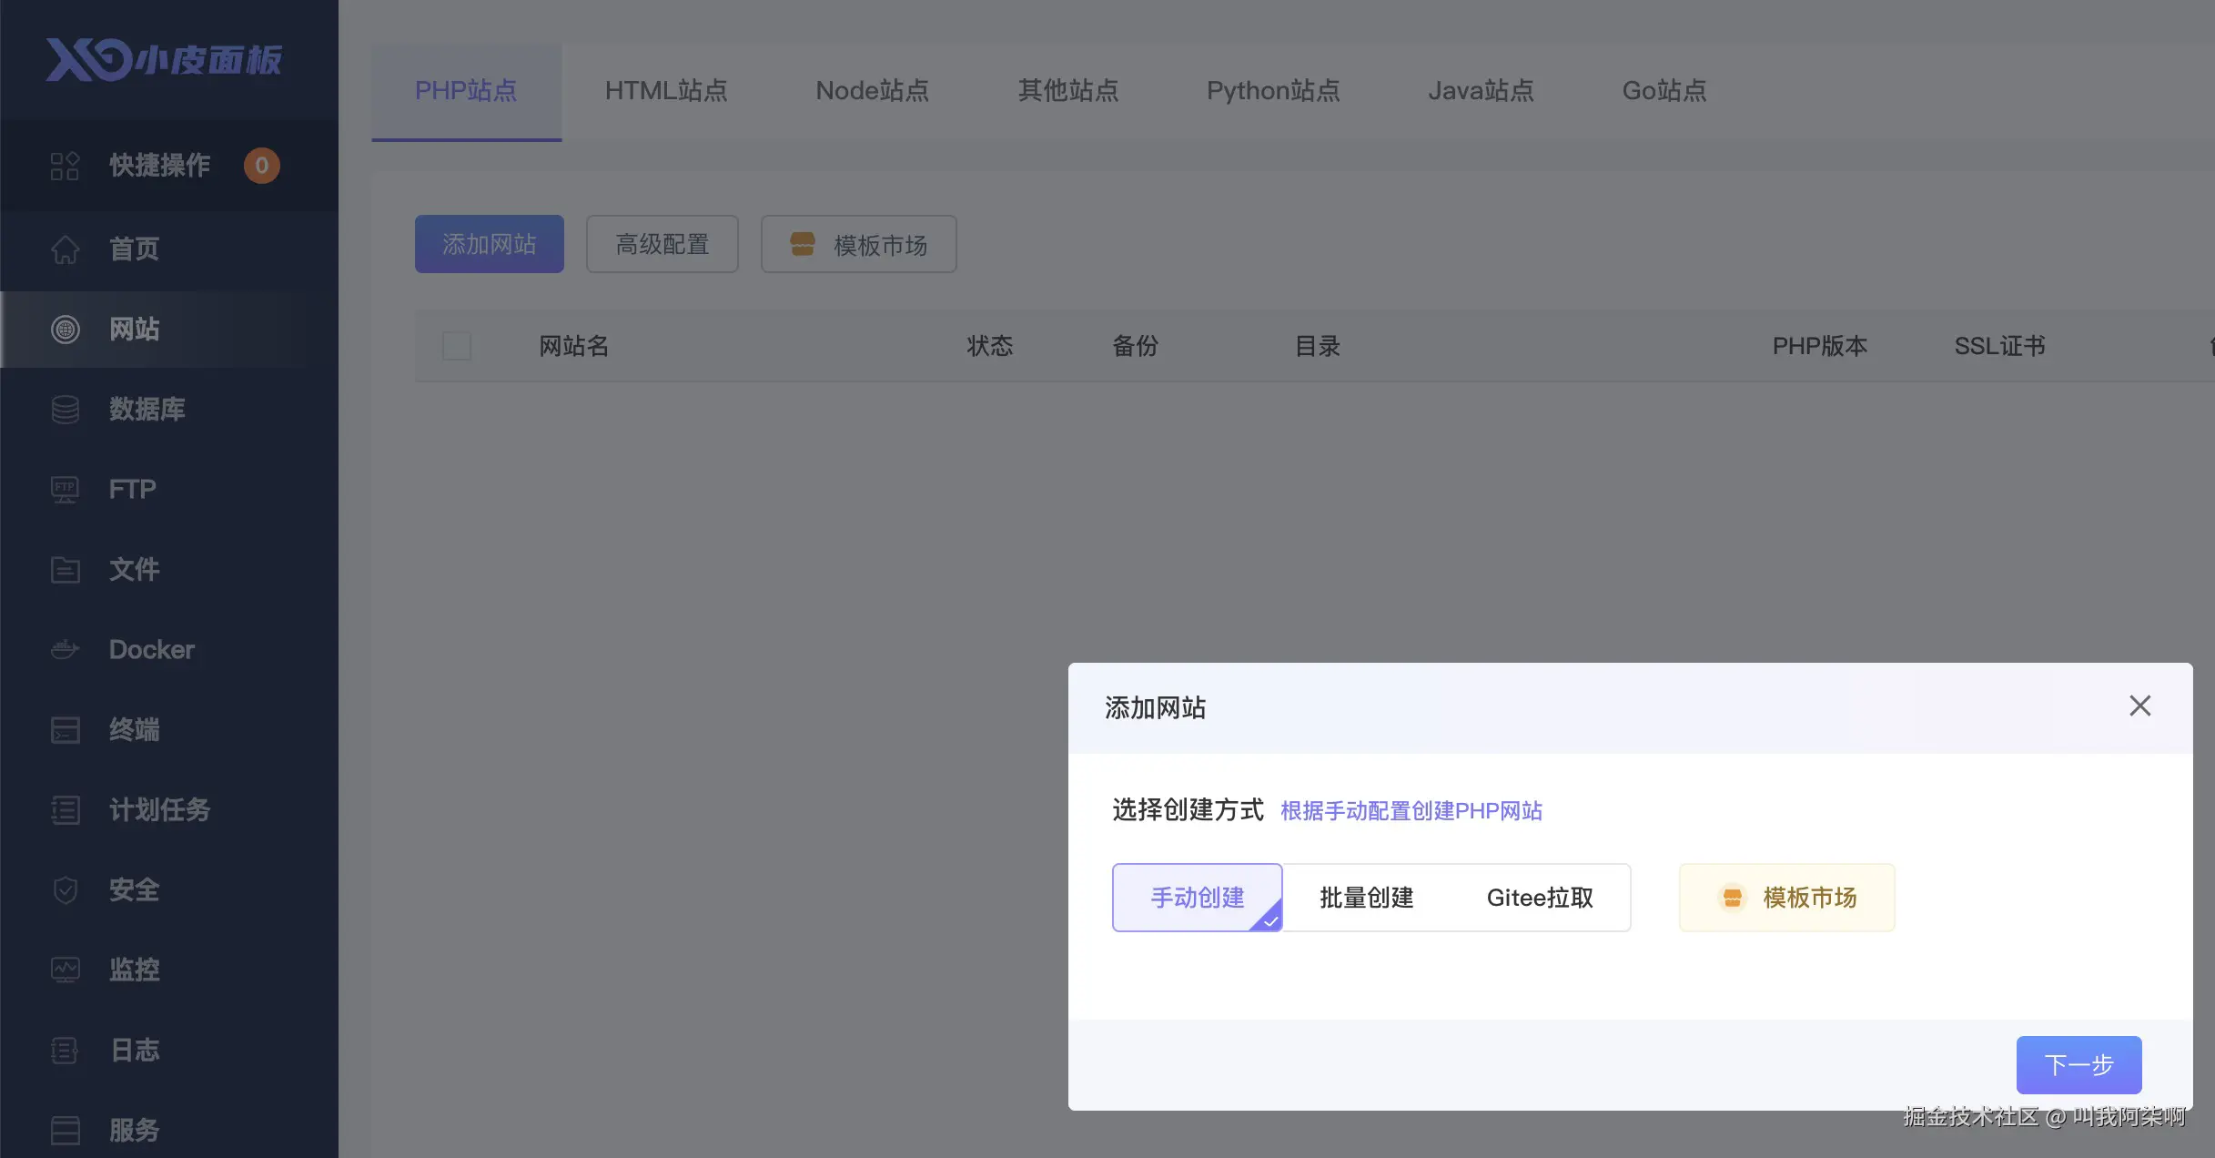Viewport: 2215px width, 1158px height.
Task: Close the 添加网站 dialog
Action: [x=2139, y=706]
